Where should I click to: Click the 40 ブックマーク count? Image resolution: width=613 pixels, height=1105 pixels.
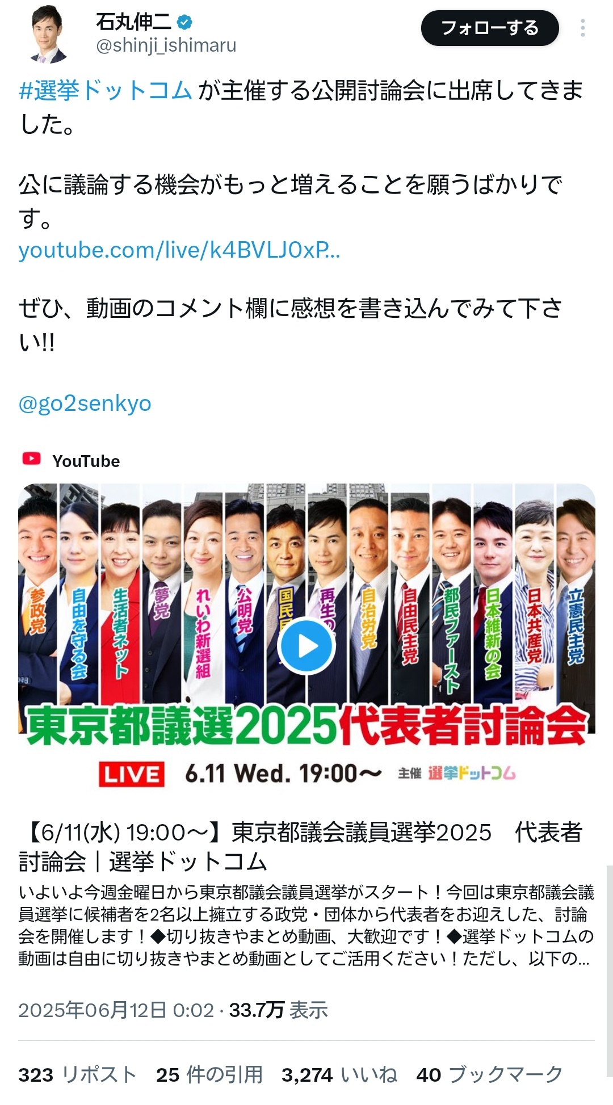490,1074
